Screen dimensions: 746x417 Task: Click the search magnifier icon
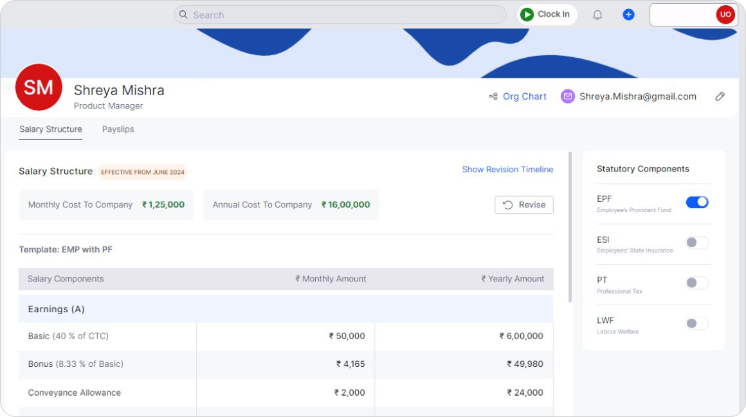[183, 15]
